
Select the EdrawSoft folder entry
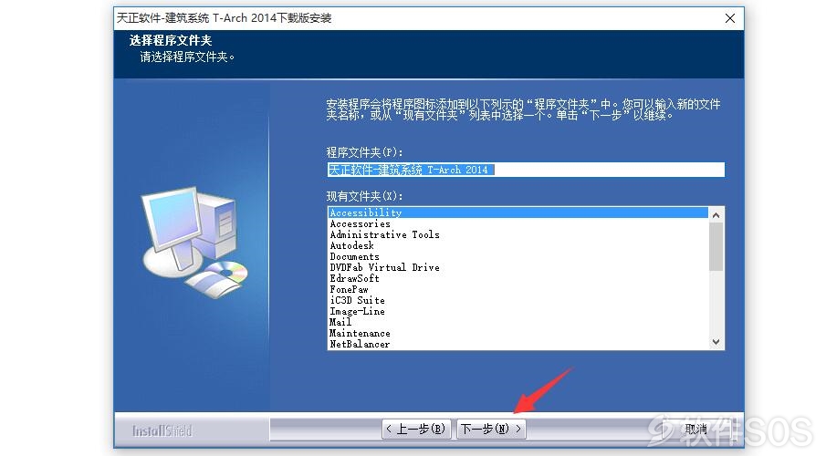click(518, 278)
